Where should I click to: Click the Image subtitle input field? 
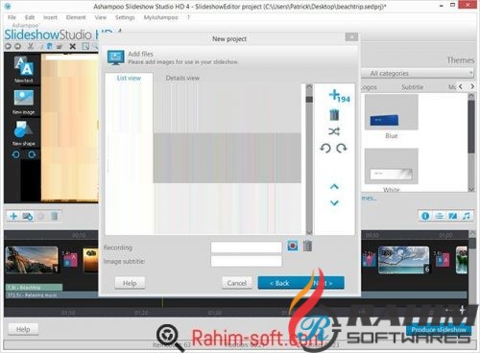point(246,261)
